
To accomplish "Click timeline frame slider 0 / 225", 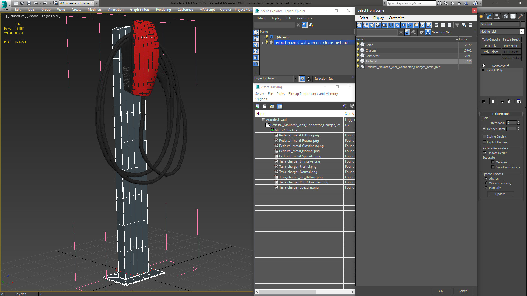I will [x=21, y=294].
